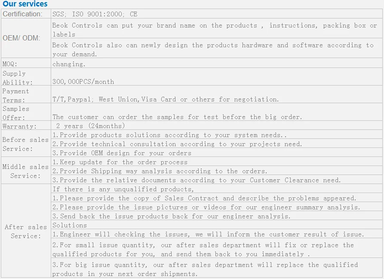Select the 'Middle sales Service:' label
Screen dimensions: 384x279
[25, 171]
